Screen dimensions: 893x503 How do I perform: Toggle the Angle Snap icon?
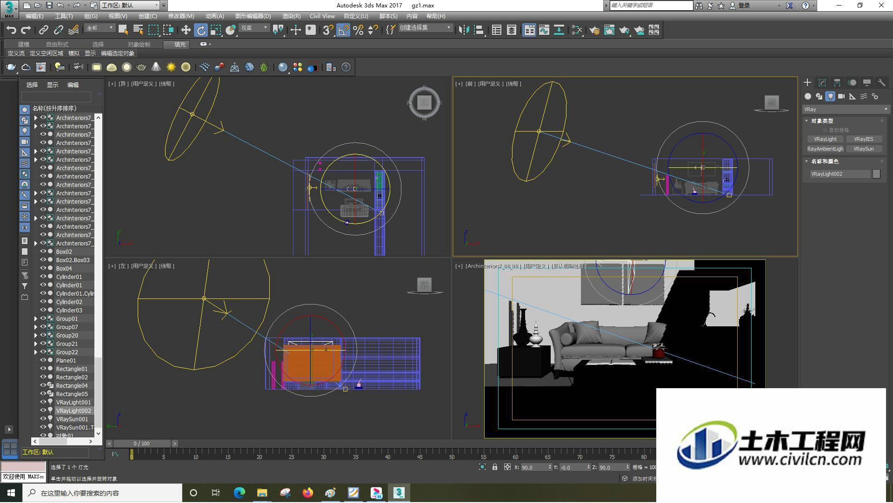pos(343,30)
